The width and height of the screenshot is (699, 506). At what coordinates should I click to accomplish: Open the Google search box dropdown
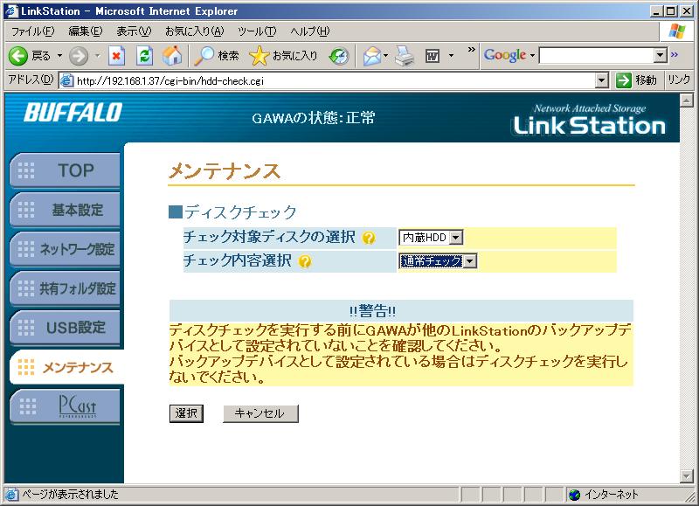[x=661, y=55]
